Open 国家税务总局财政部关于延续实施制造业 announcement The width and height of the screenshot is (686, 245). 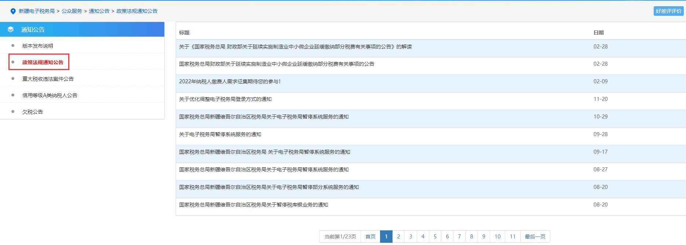pyautogui.click(x=277, y=64)
